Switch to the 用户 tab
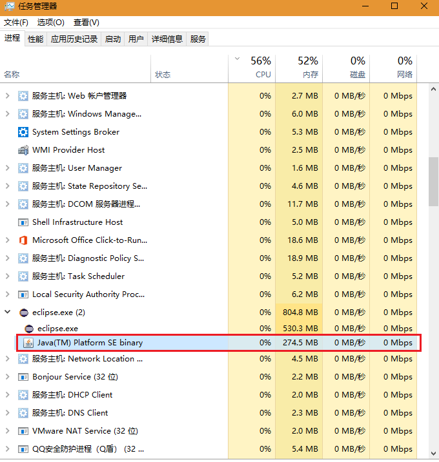The width and height of the screenshot is (439, 462). (x=136, y=39)
